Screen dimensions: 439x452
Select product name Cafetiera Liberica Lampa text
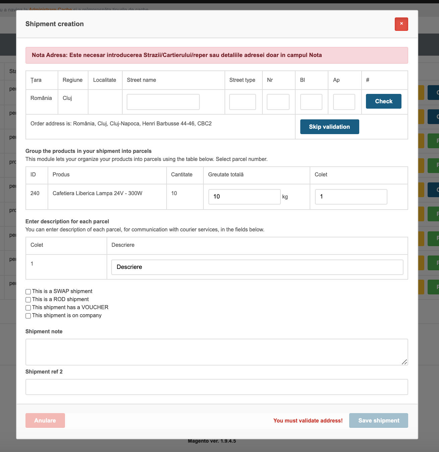pyautogui.click(x=98, y=193)
